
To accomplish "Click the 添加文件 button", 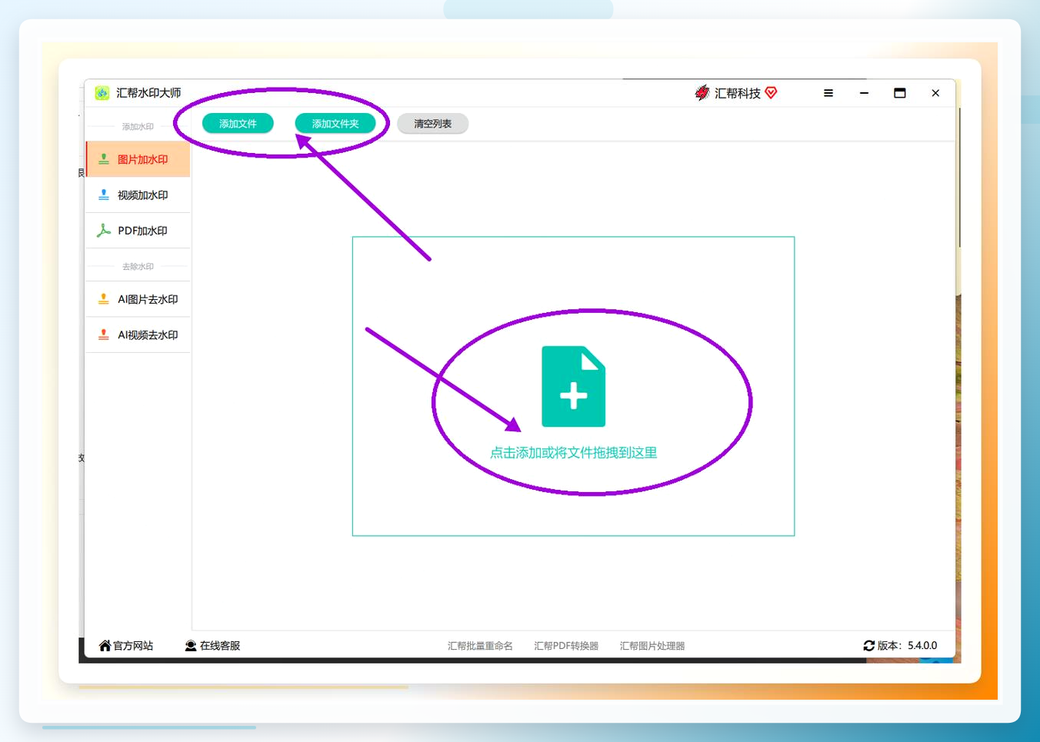I will [x=238, y=124].
